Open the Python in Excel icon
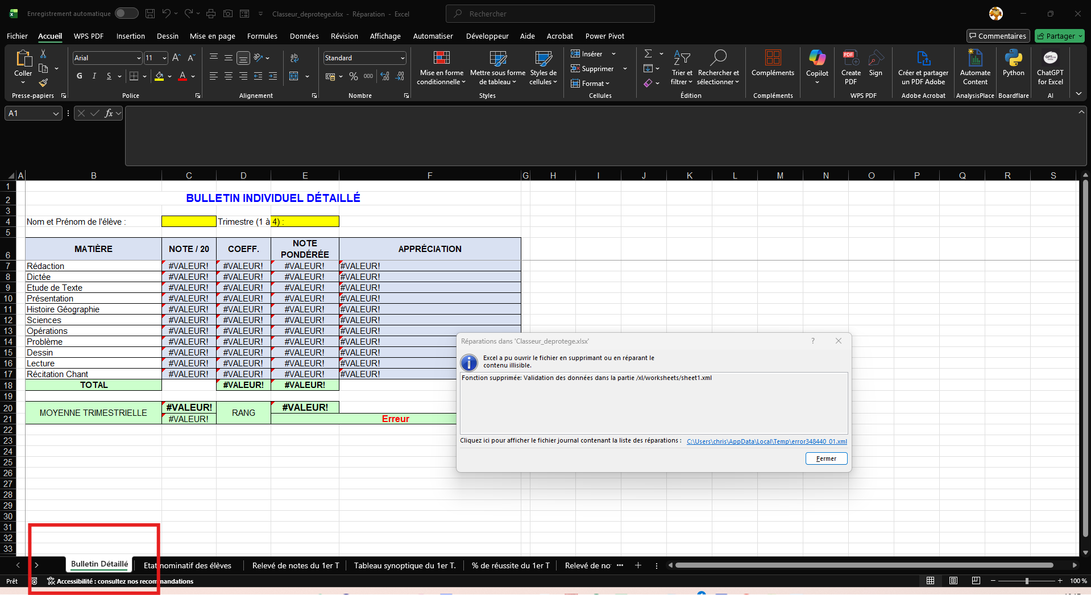1091x595 pixels. pos(1013,59)
